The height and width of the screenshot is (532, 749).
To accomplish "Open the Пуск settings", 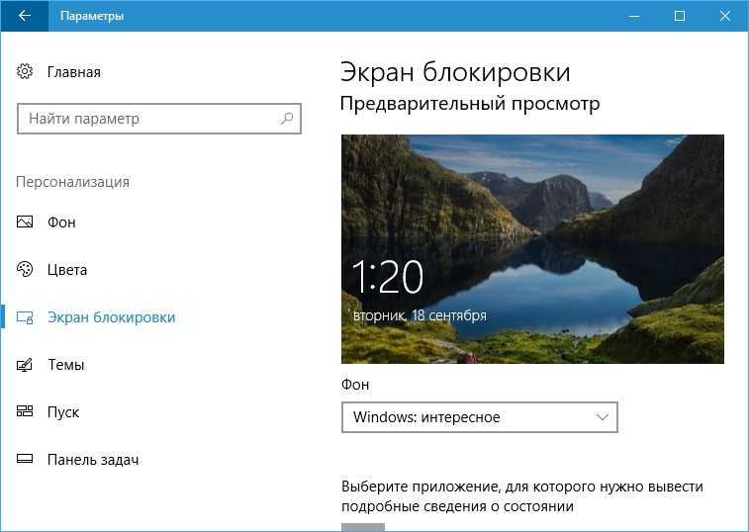I will 63,412.
